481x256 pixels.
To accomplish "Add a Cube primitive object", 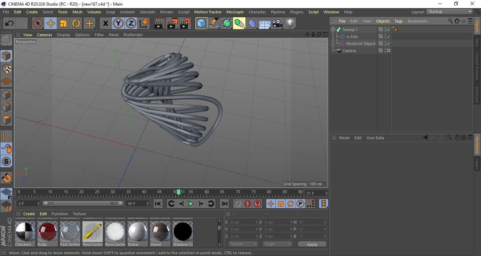I will pos(201,24).
